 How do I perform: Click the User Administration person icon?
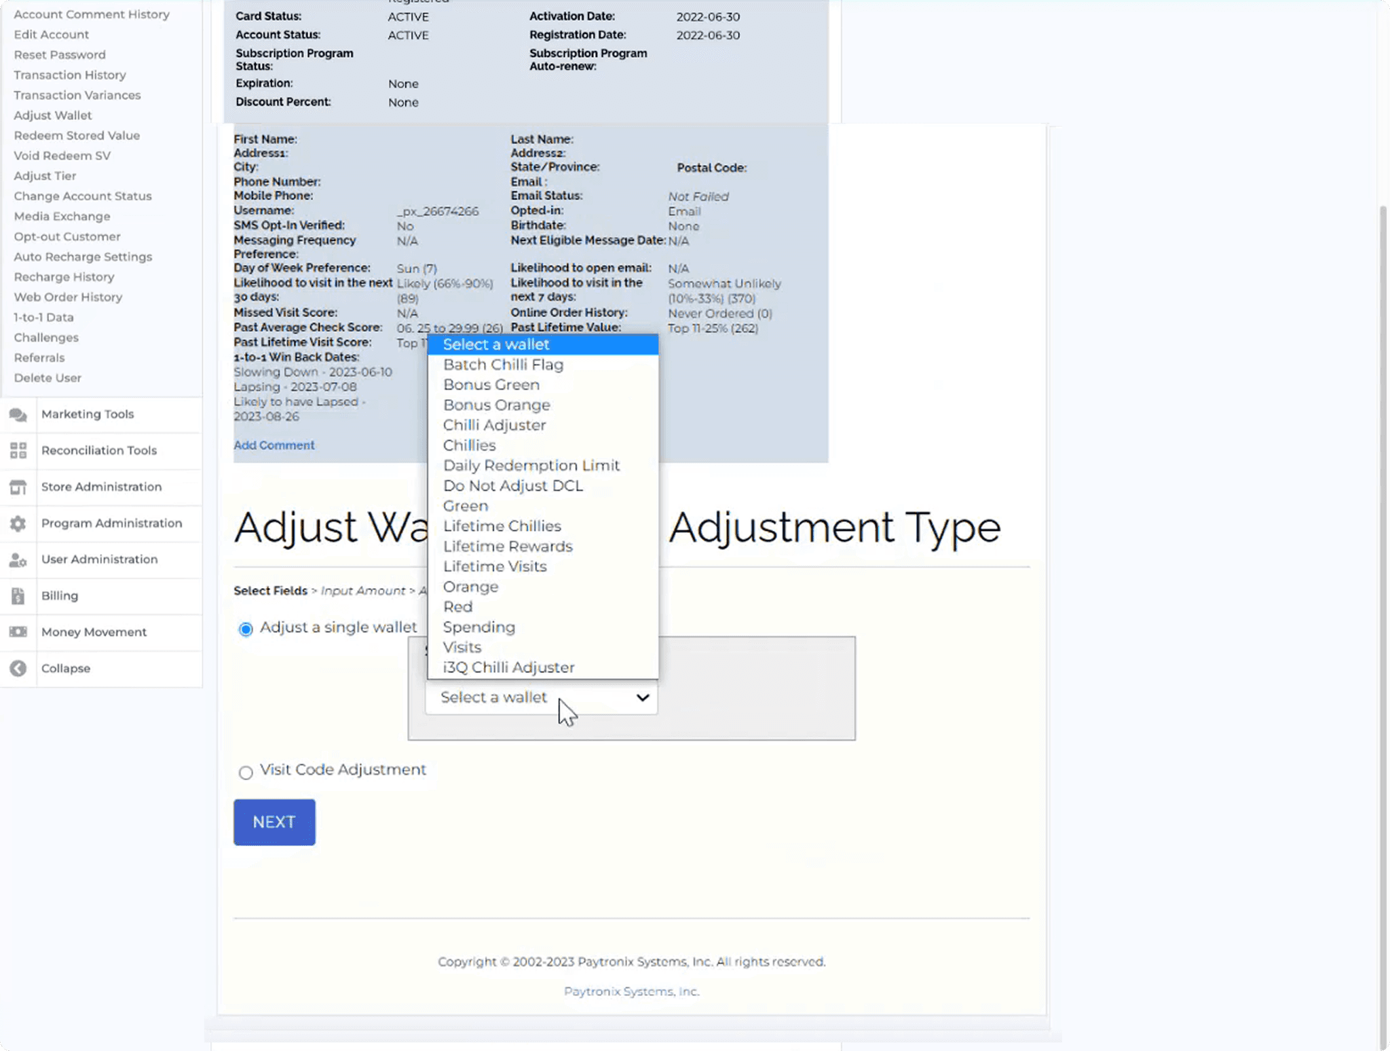(18, 560)
